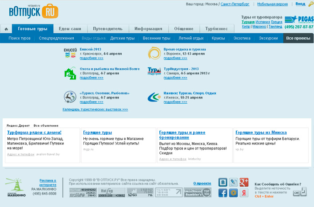Screen dimensions: 314x207
Task: Open Весенние туры in the submenu
Action: pyautogui.click(x=157, y=38)
